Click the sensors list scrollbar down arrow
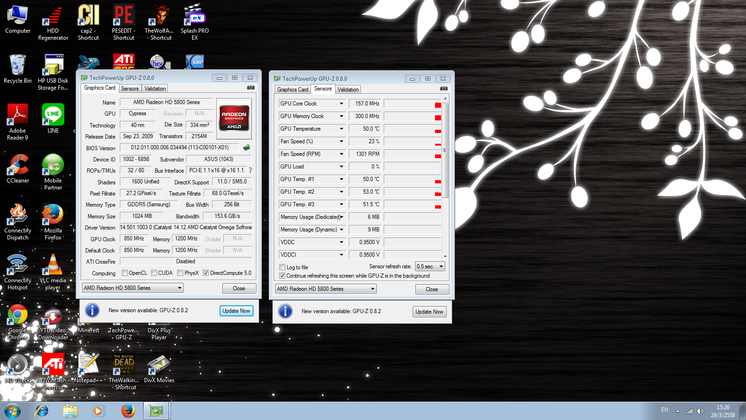Screen dimensions: 746x420 pyautogui.click(x=445, y=256)
